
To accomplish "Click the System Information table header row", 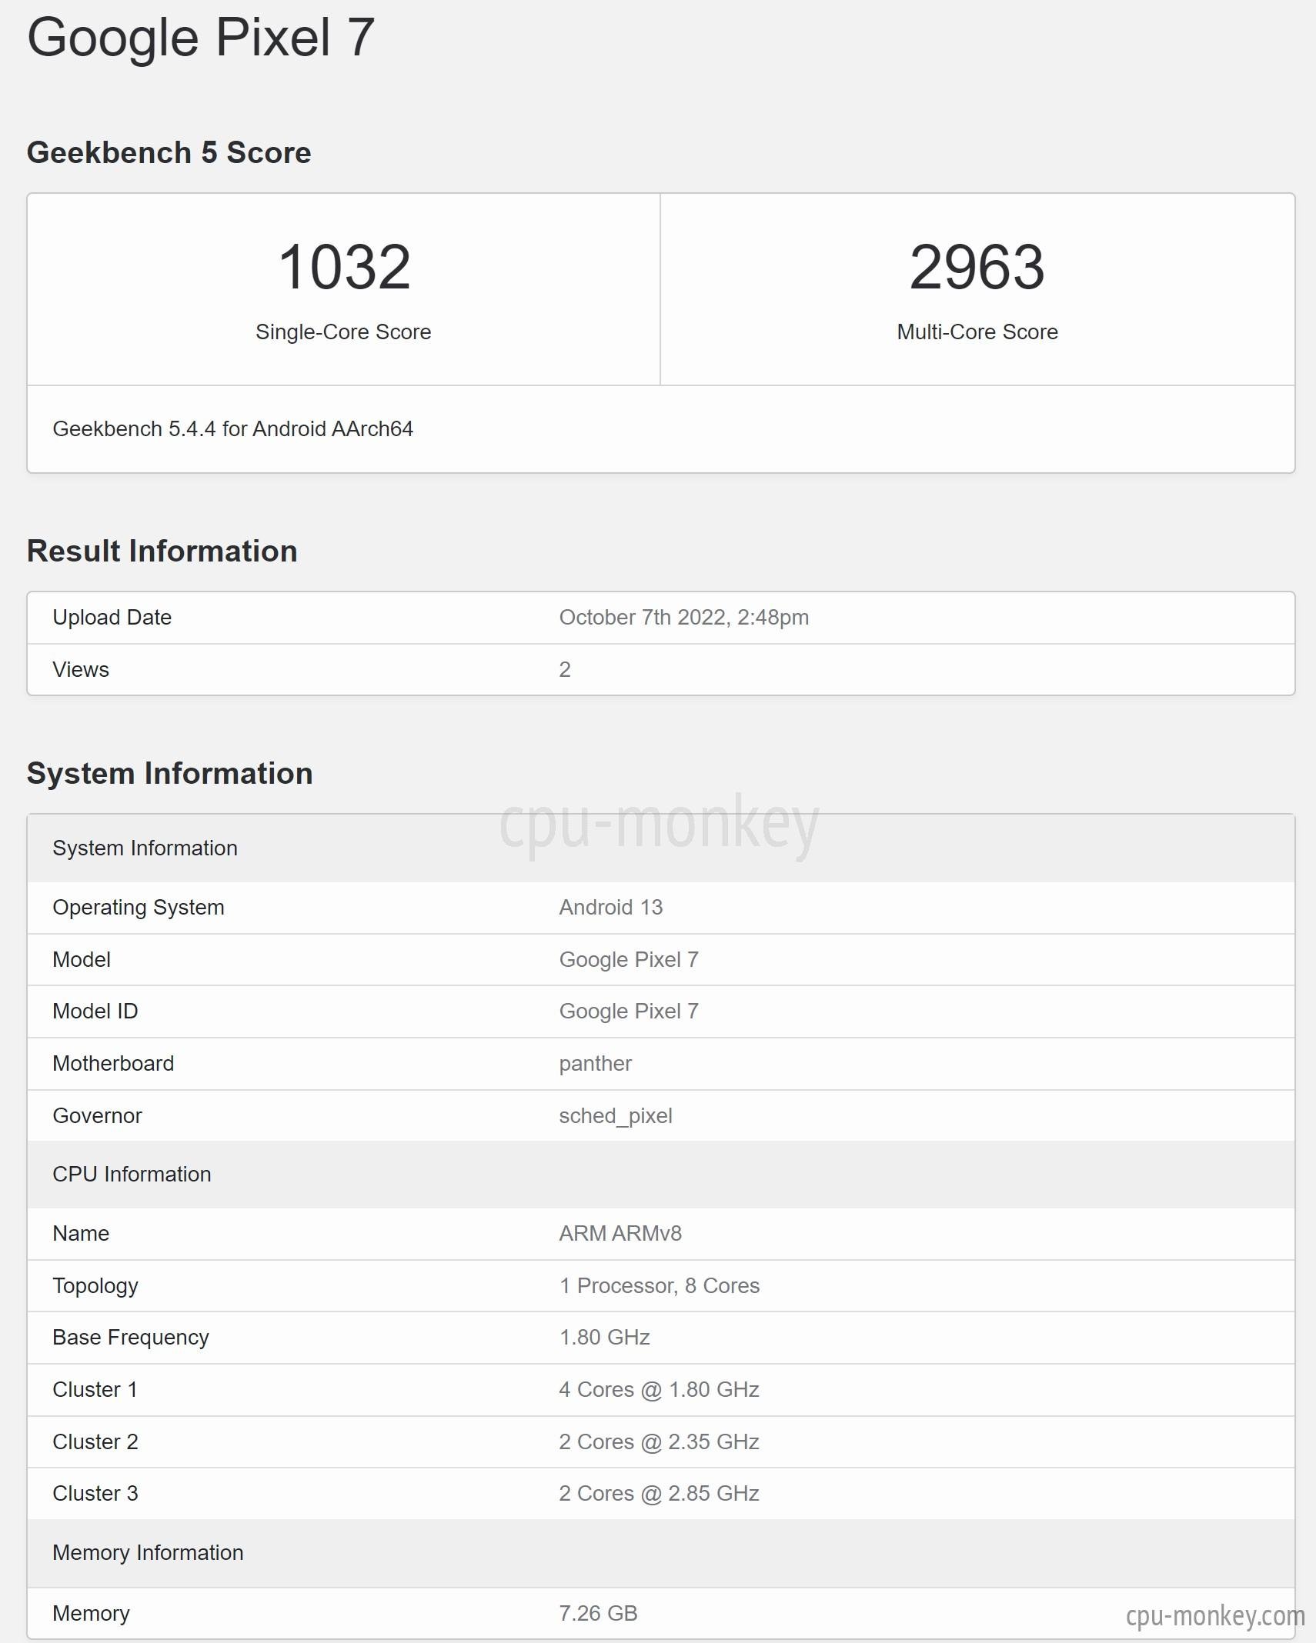I will (661, 848).
